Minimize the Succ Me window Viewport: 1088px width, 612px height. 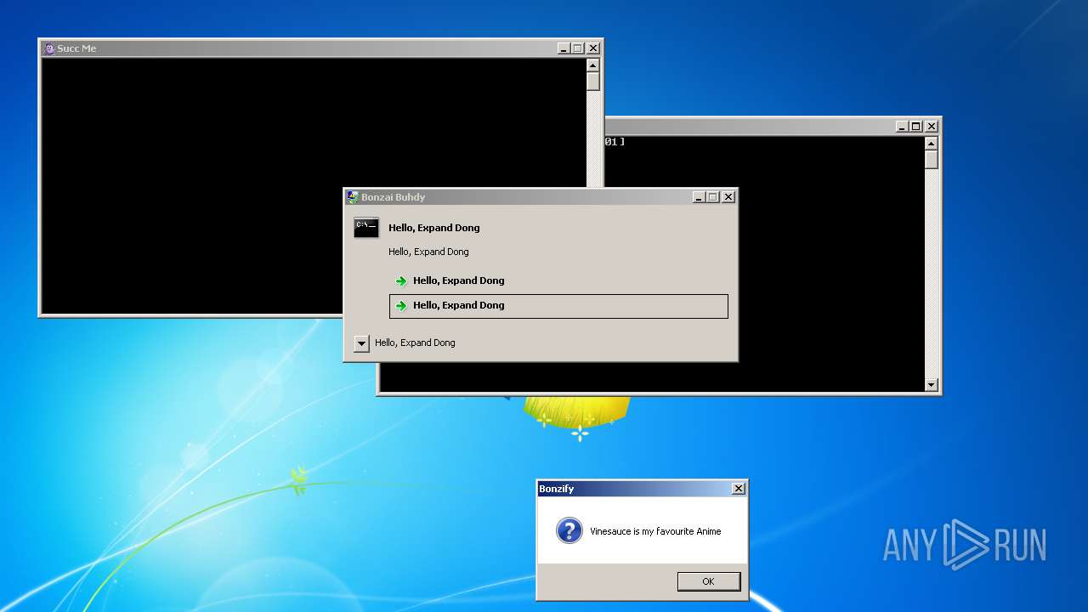coord(564,48)
